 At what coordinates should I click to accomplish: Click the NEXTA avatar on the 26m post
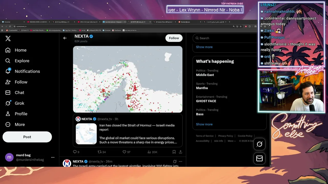67,163
